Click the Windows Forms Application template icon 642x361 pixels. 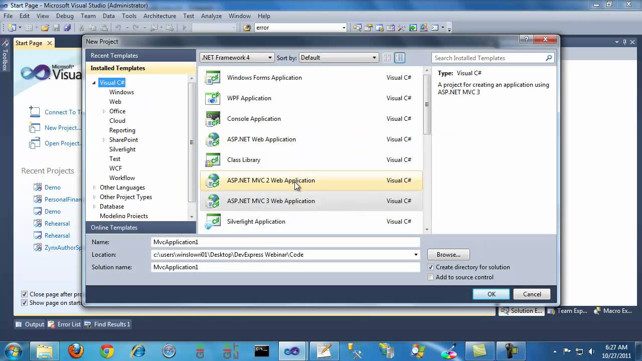click(213, 78)
